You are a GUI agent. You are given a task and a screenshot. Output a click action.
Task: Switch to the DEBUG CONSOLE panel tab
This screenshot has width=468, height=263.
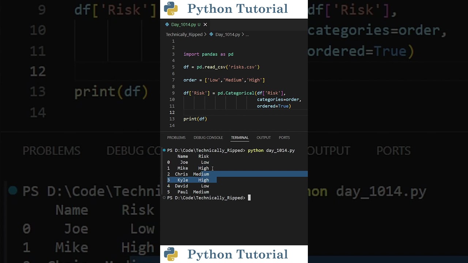click(208, 137)
